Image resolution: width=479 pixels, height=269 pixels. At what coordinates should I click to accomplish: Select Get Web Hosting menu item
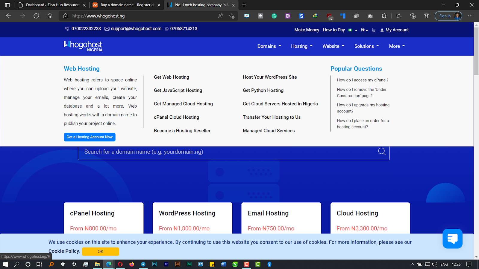[x=172, y=77]
